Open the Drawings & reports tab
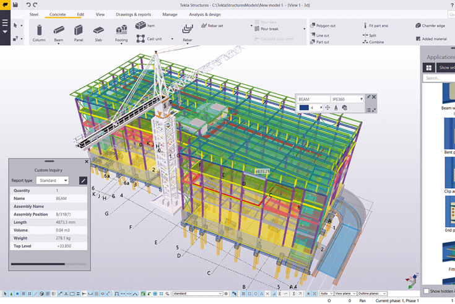Screen dimensions: 455x304 [133, 14]
